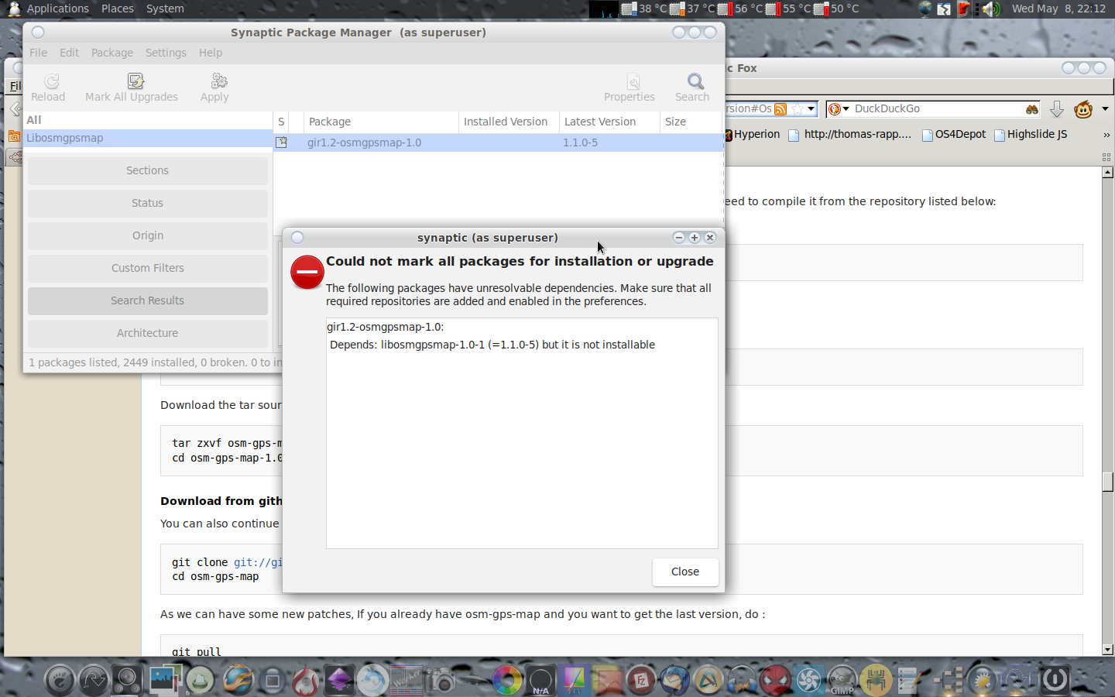This screenshot has height=697, width=1115.
Task: Click the DuckDuckGo search input field
Action: coord(937,109)
